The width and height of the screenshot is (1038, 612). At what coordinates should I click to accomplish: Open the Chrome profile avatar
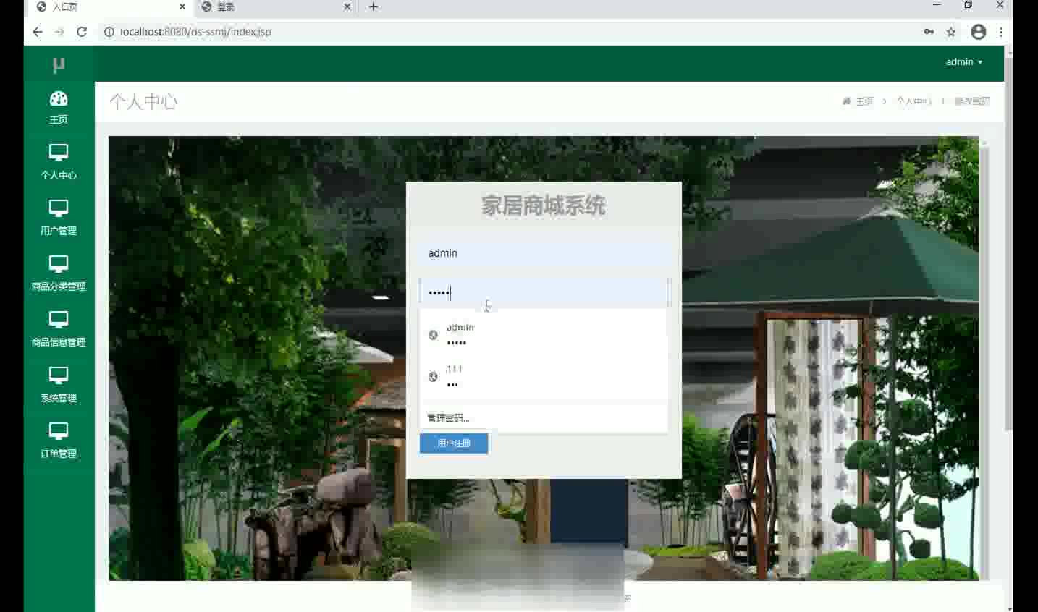click(979, 32)
